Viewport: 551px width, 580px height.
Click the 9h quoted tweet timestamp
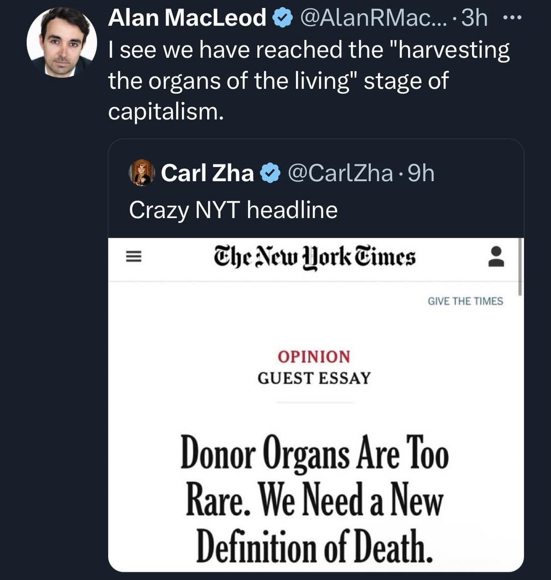[x=421, y=174]
